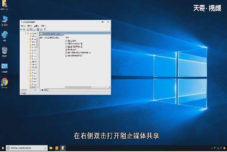Select the Recycle Bin desktop icon
Image resolution: width=227 pixels, height=152 pixels.
[x=5, y=52]
